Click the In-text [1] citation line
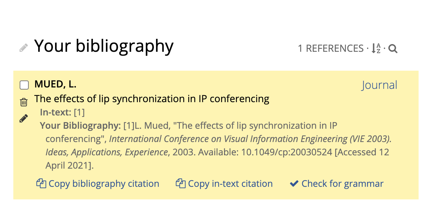 tap(62, 112)
